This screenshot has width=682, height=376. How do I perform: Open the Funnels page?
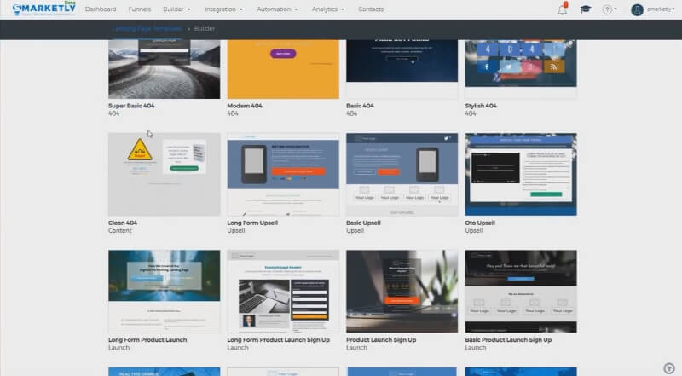140,9
